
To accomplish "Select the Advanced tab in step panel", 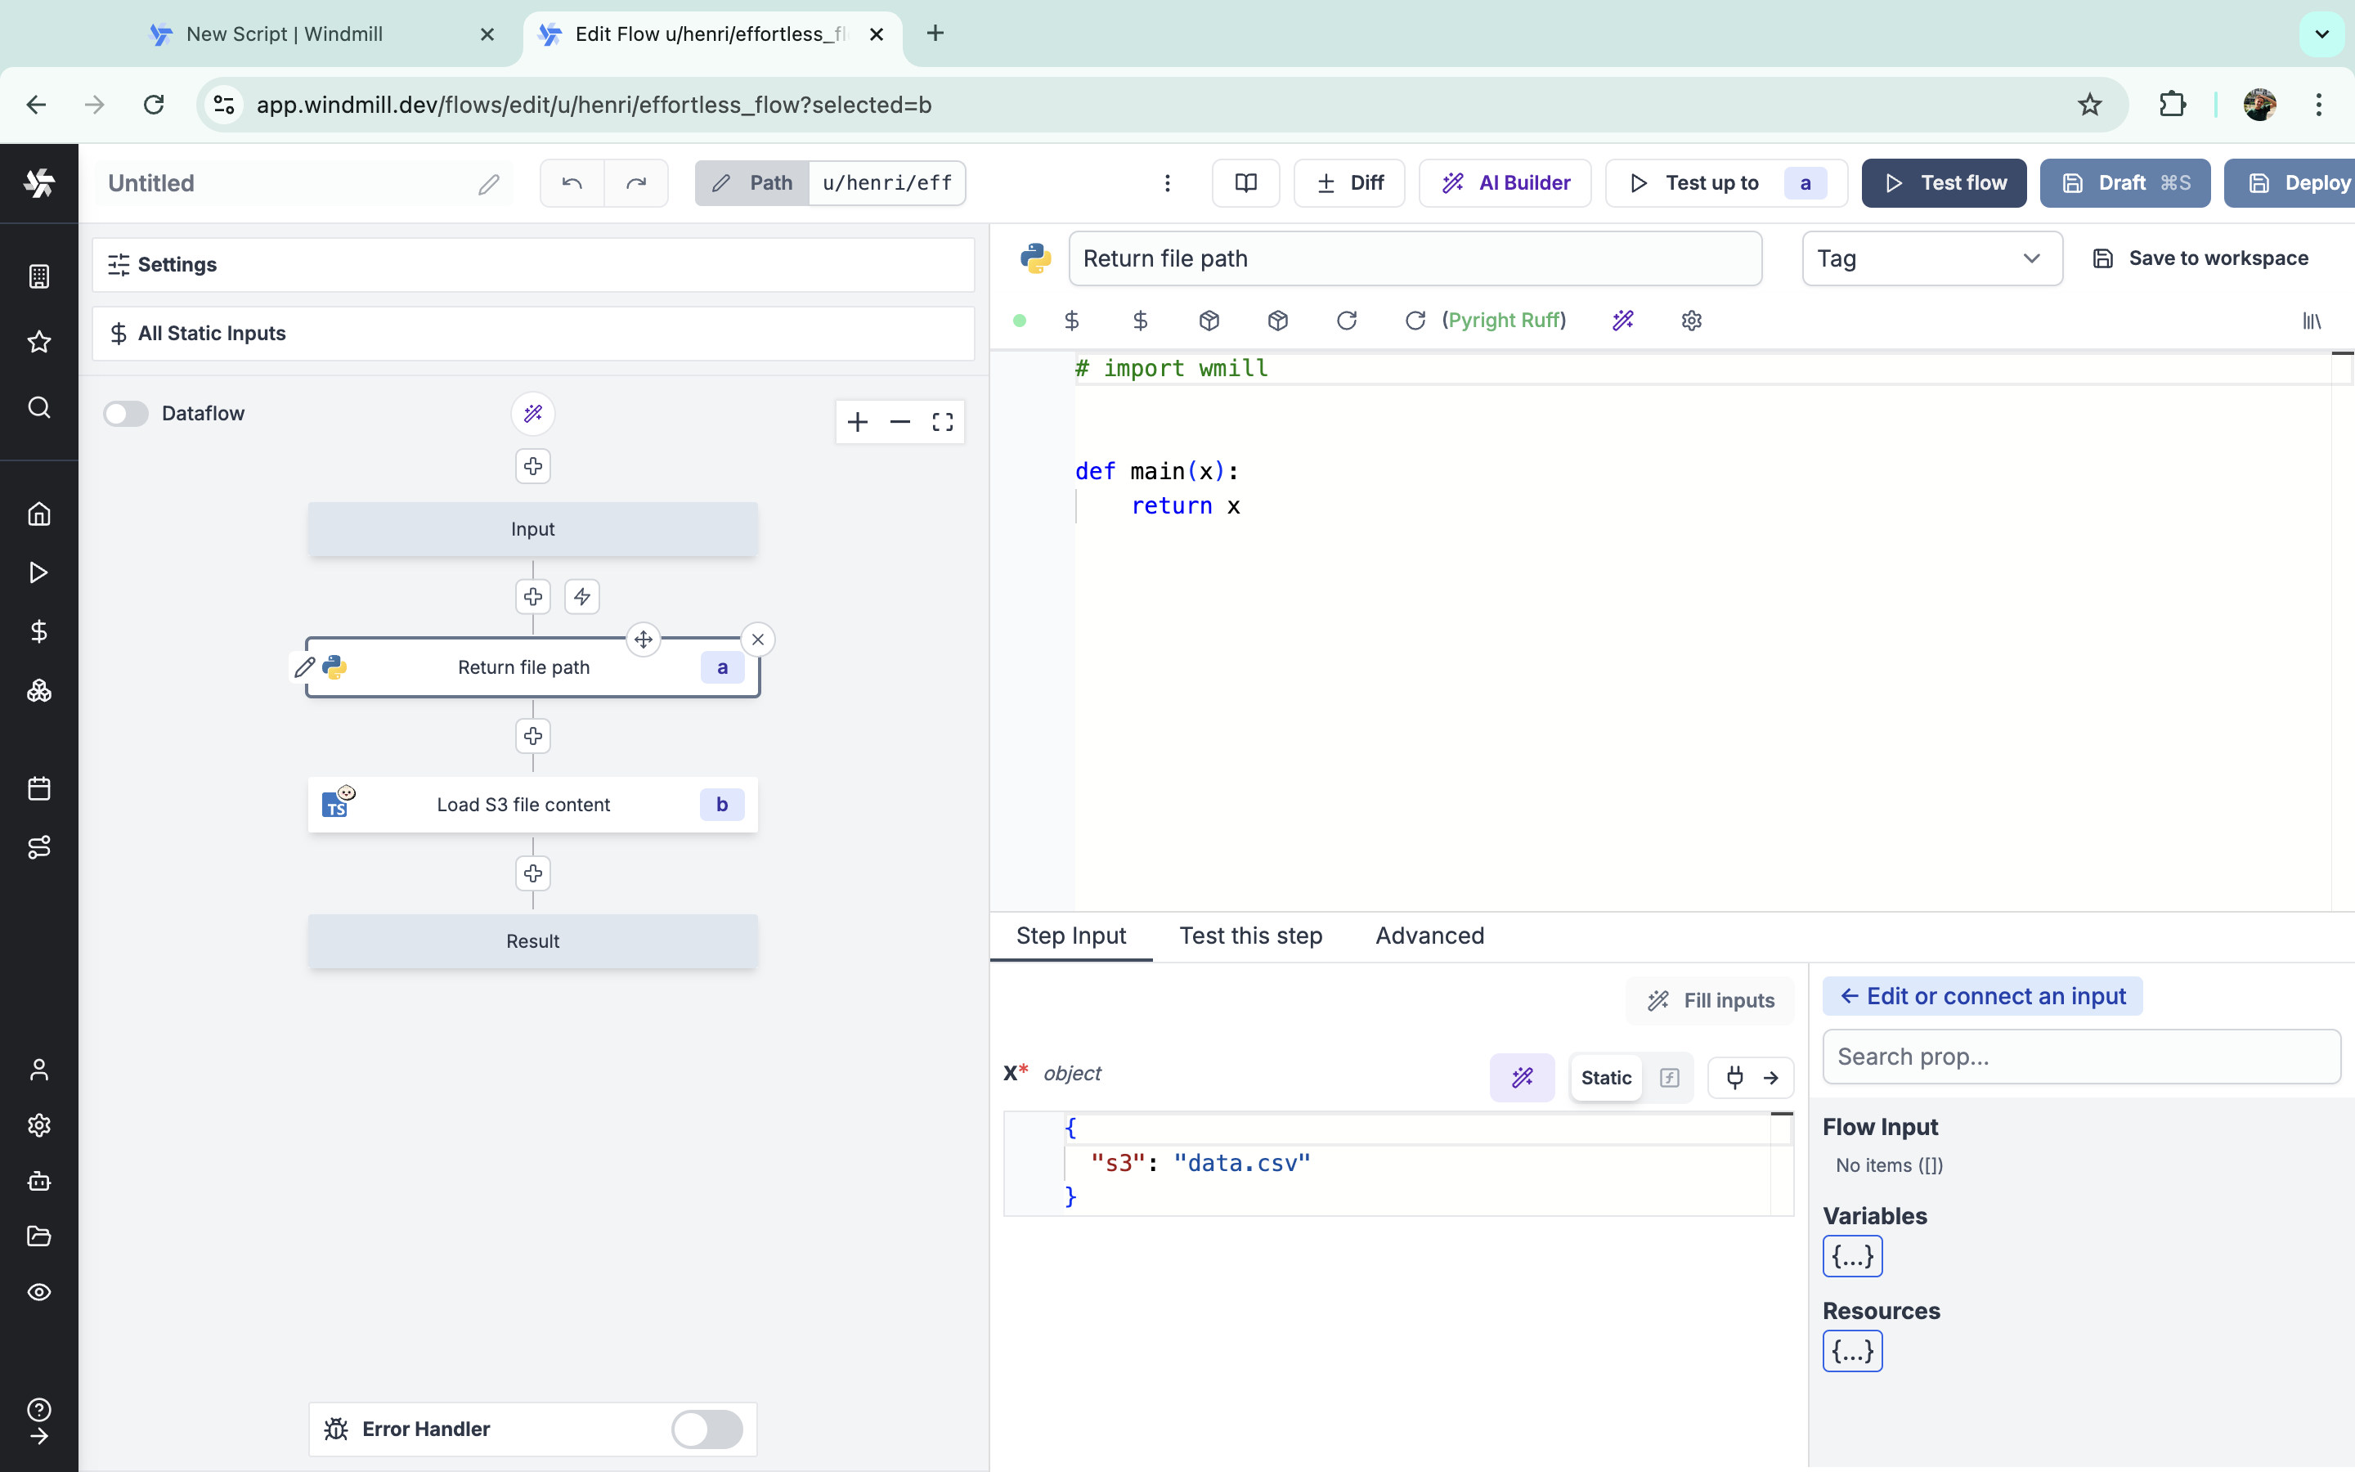I will (x=1429, y=936).
